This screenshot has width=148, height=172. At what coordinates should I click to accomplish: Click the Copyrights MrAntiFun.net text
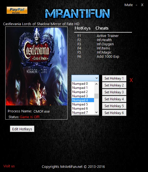coord(73,167)
